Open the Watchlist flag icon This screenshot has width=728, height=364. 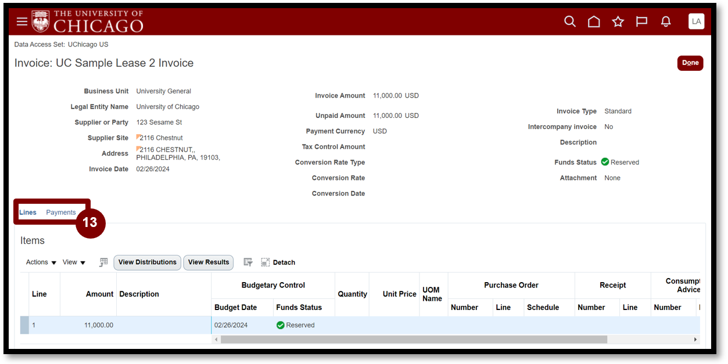point(641,21)
